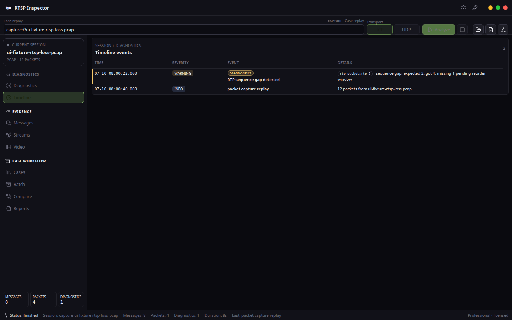Screen dimensions: 512x320
Task: Click the file search icon button
Action: point(491,30)
